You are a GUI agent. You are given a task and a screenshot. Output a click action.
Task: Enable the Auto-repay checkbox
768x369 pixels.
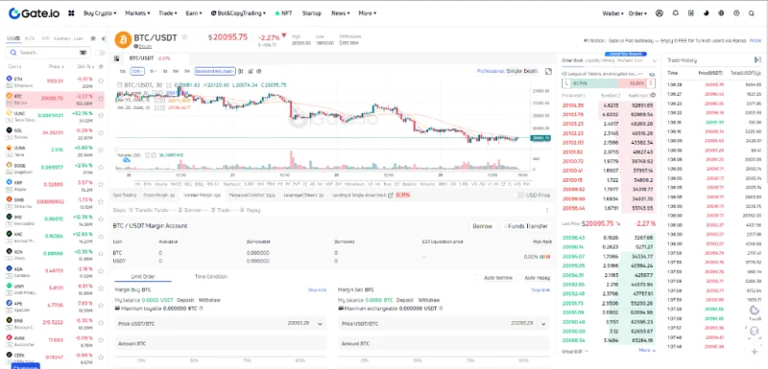pos(519,278)
